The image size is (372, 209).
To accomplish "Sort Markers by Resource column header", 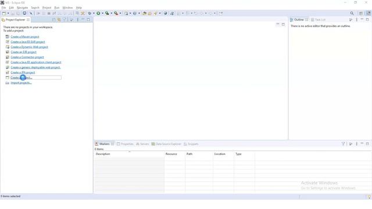I will (174, 154).
